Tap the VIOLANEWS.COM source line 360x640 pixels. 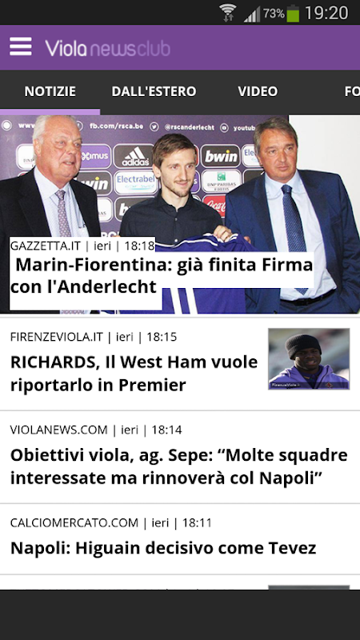click(96, 430)
